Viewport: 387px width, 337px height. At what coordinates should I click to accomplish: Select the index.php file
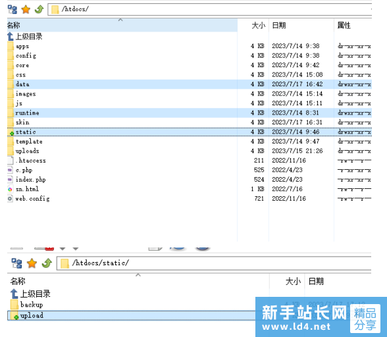(190, 180)
